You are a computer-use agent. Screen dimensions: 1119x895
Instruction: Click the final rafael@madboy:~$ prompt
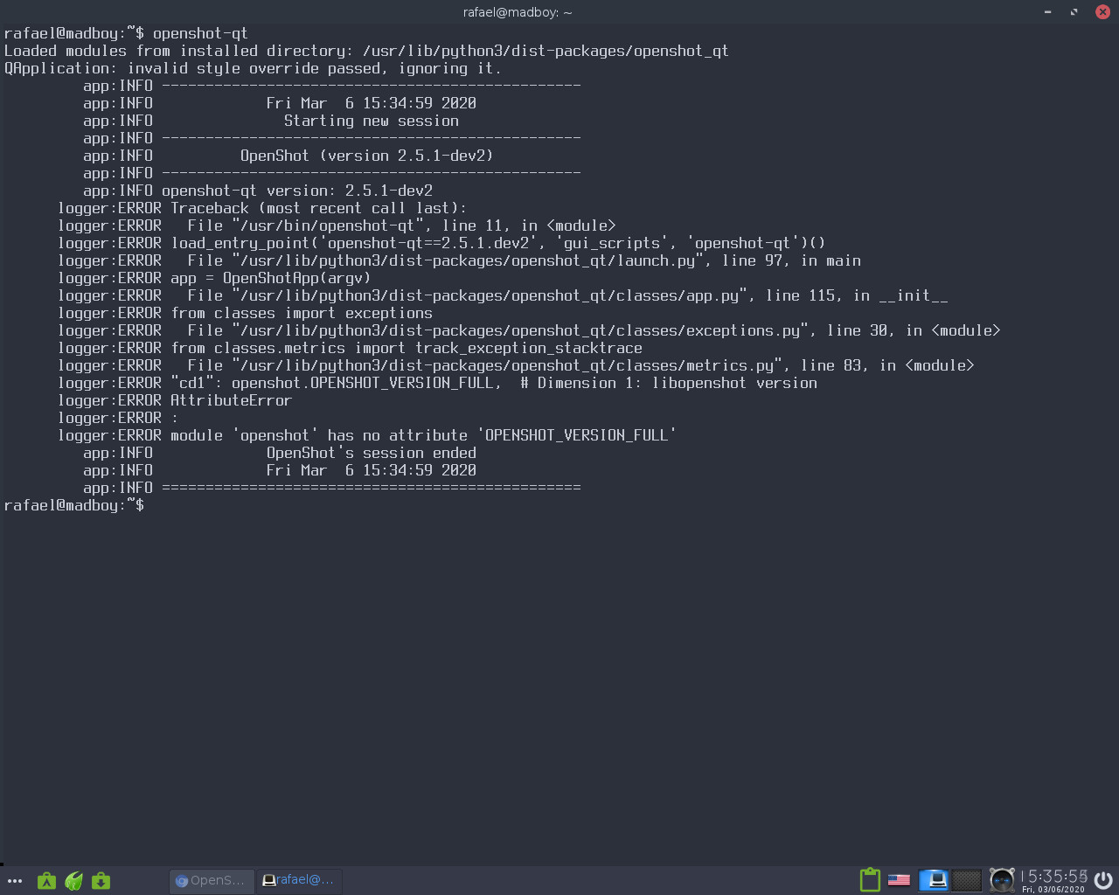click(74, 505)
